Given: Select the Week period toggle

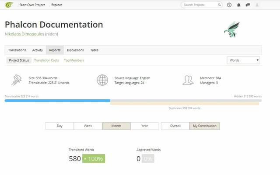Looking at the screenshot, I should click(x=88, y=126).
